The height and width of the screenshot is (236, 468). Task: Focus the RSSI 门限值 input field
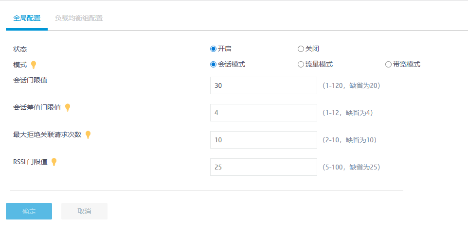tap(263, 167)
